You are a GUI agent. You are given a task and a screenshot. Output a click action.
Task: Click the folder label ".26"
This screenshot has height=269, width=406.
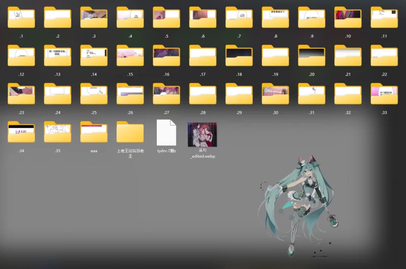click(x=130, y=113)
